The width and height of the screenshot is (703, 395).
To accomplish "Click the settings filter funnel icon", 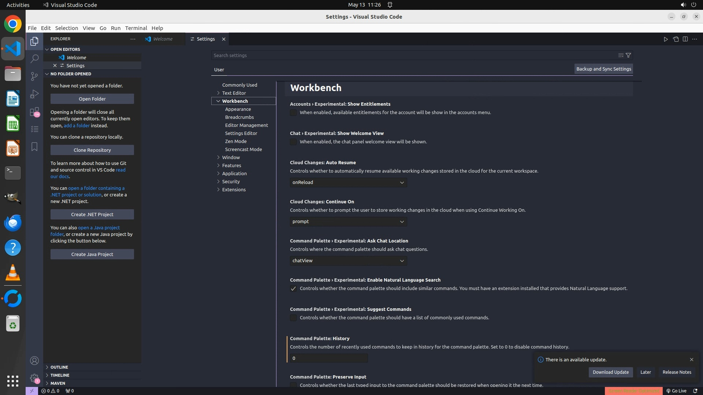I will pos(628,55).
